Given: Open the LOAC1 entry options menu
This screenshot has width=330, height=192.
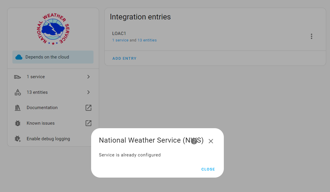Looking at the screenshot, I should (x=311, y=36).
